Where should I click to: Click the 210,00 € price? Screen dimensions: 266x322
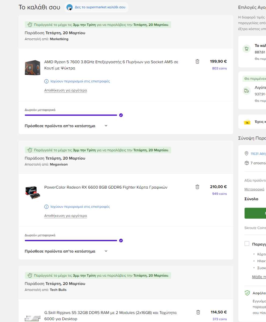[218, 187]
